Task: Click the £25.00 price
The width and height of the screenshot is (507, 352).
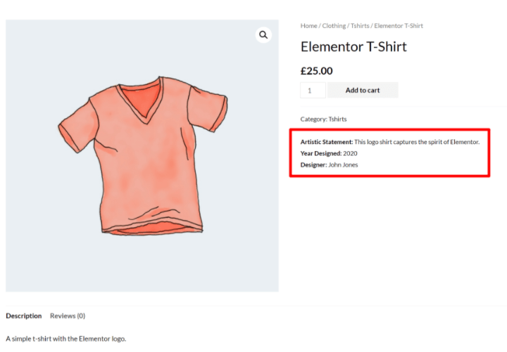Action: (316, 71)
